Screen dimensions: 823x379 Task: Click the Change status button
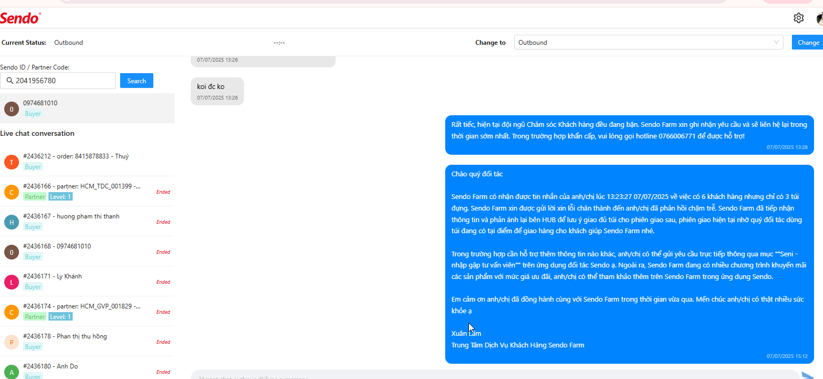808,43
